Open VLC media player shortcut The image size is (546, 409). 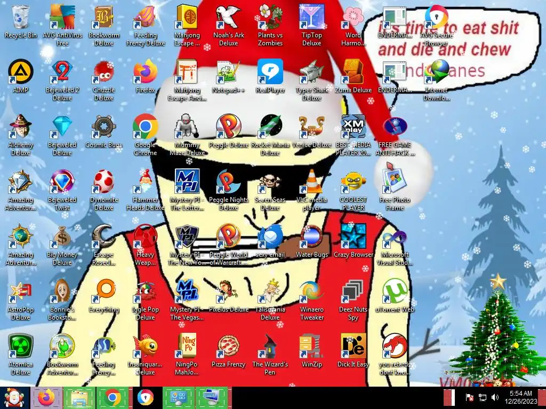311,190
